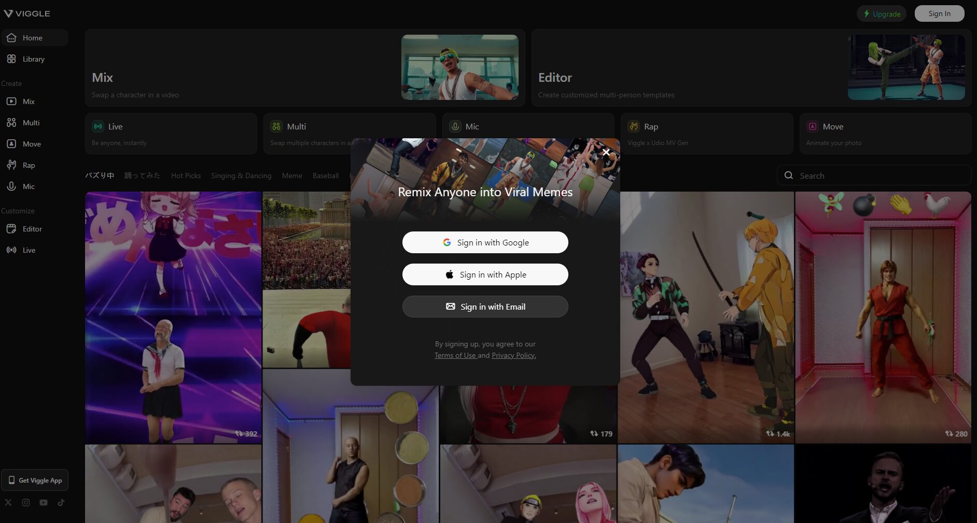Click the Sign In button in header

[x=939, y=13]
